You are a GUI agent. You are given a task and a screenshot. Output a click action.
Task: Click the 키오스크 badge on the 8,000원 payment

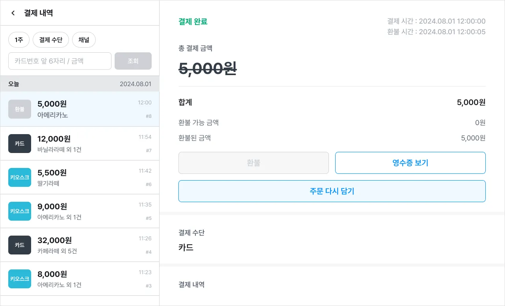point(20,279)
